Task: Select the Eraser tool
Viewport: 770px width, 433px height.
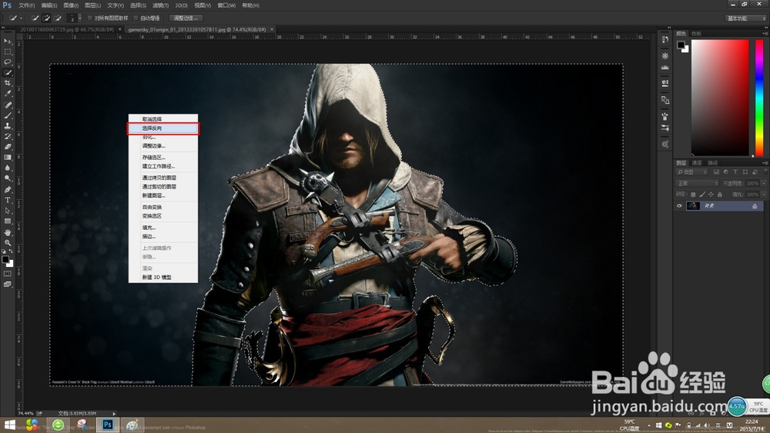Action: [x=8, y=147]
